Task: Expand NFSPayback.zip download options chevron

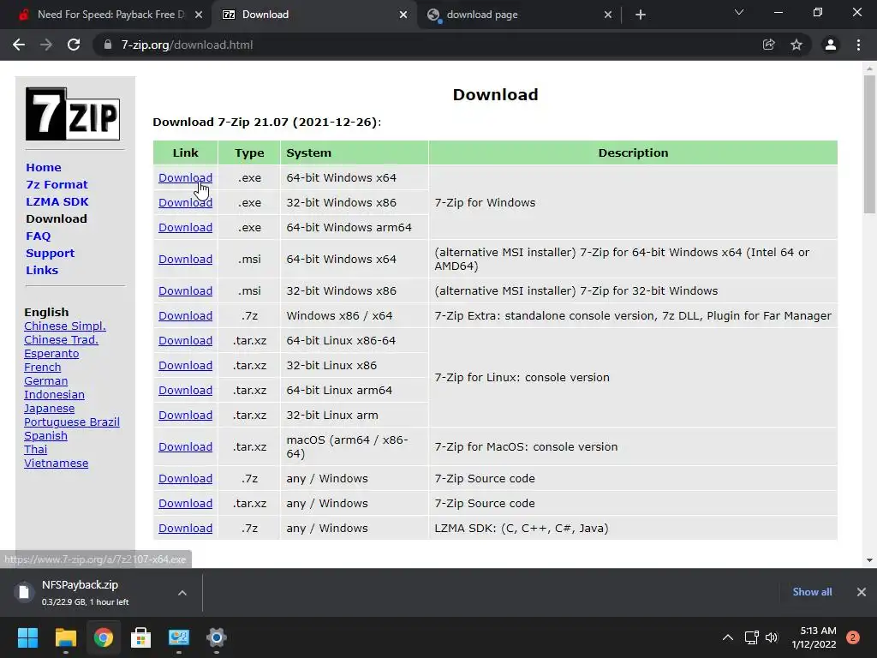Action: (x=182, y=593)
